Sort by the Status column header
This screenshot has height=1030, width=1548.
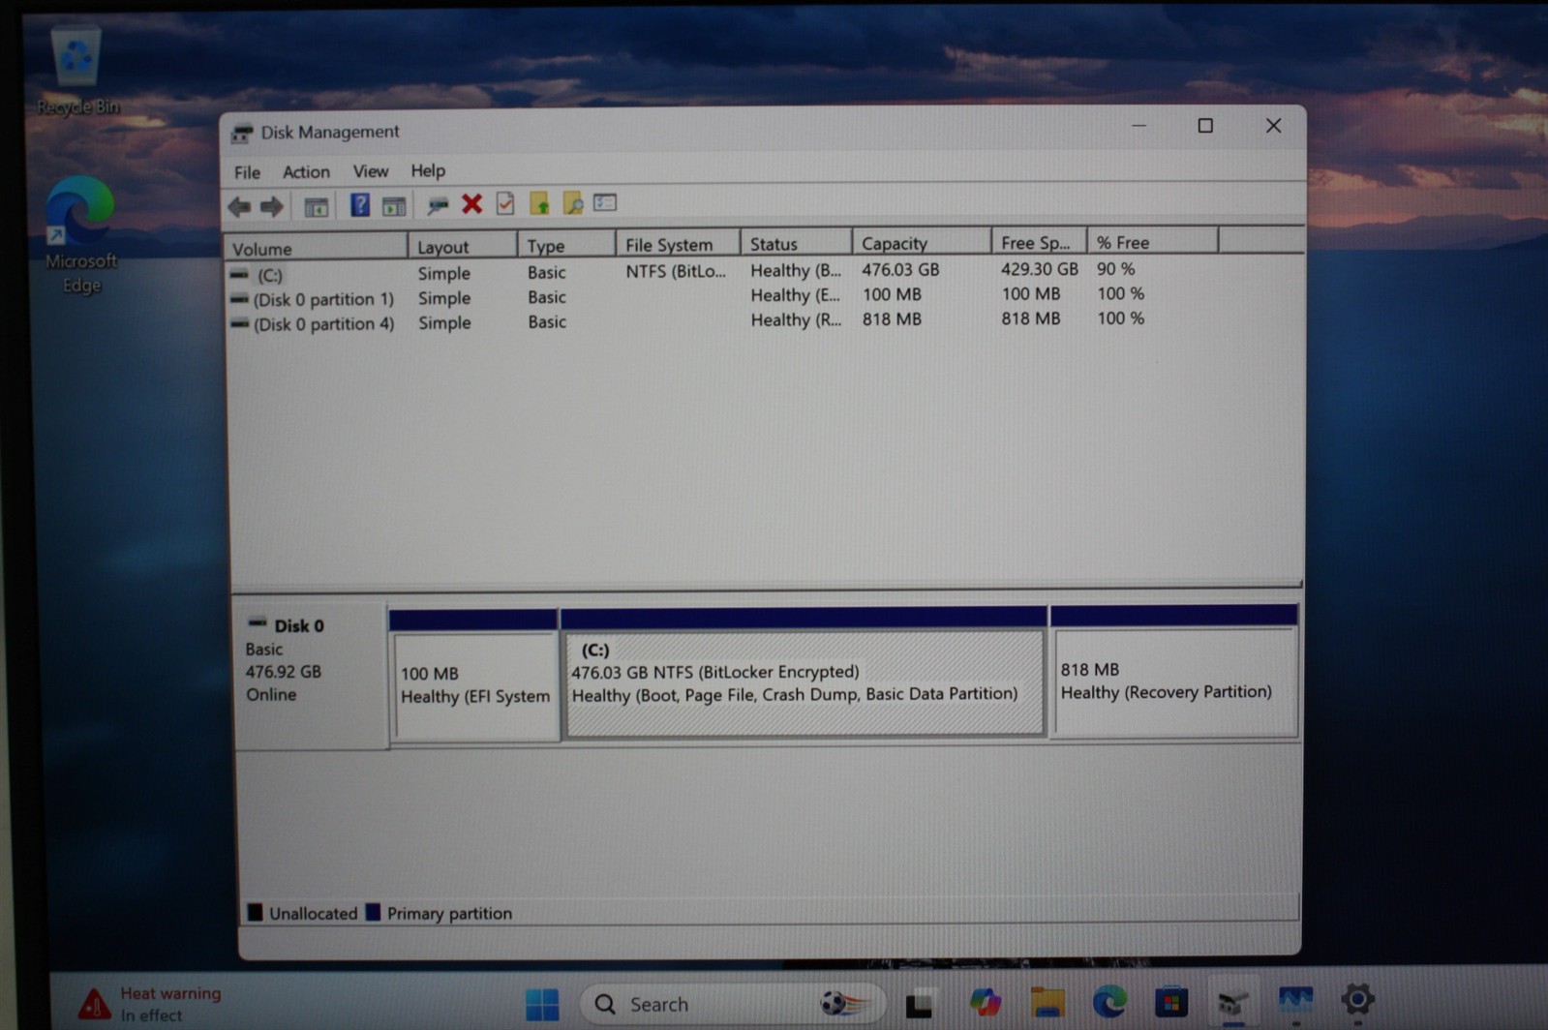[796, 244]
